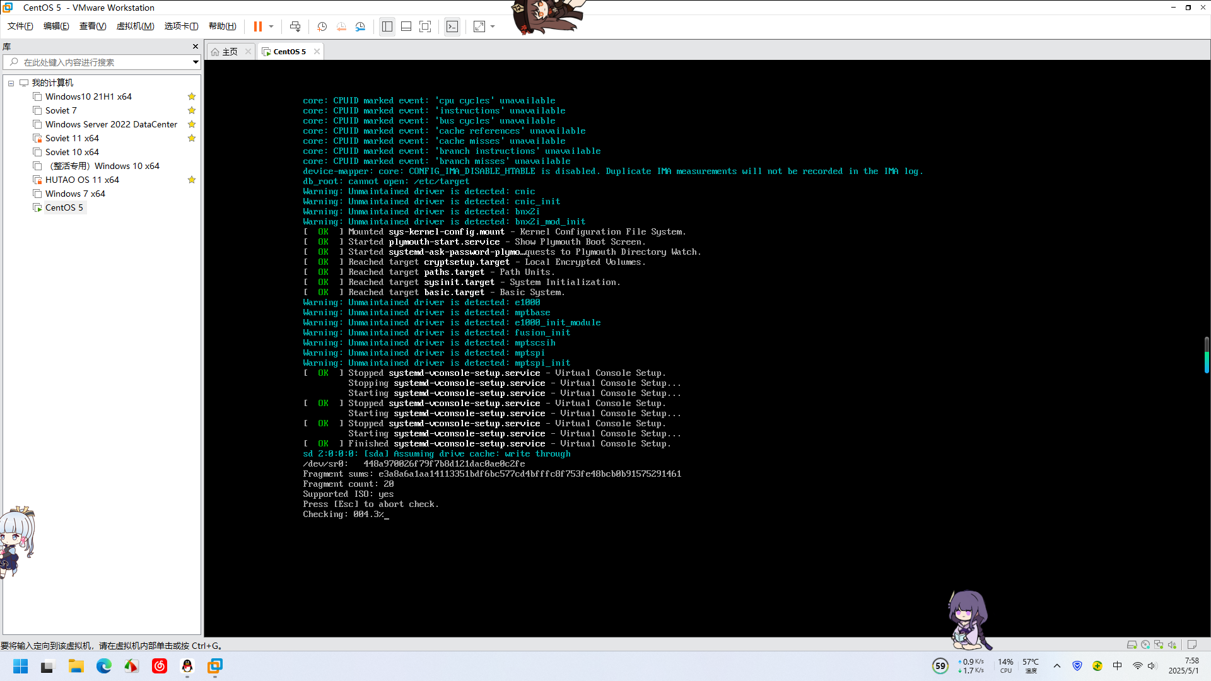Click inside the CentOS 5 console display
1211x681 pixels.
pyautogui.click(x=707, y=348)
